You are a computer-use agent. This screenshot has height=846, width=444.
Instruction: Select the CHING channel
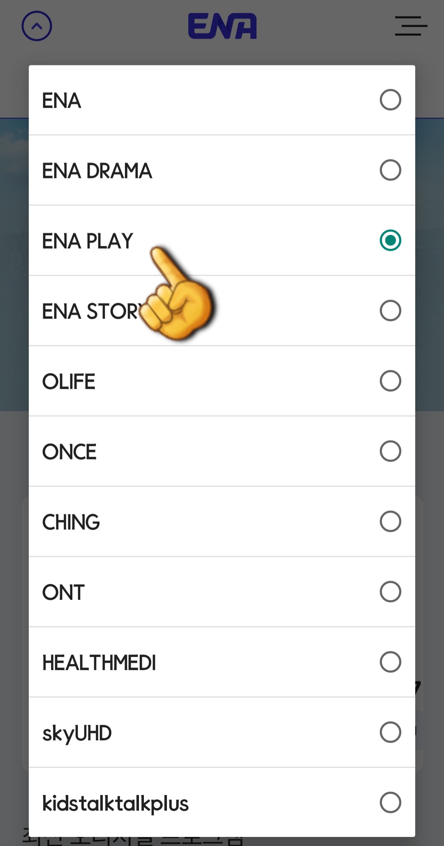390,521
